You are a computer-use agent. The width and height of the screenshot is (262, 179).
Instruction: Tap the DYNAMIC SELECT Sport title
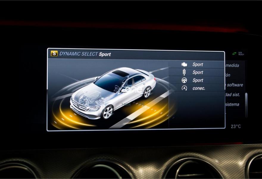click(85, 54)
